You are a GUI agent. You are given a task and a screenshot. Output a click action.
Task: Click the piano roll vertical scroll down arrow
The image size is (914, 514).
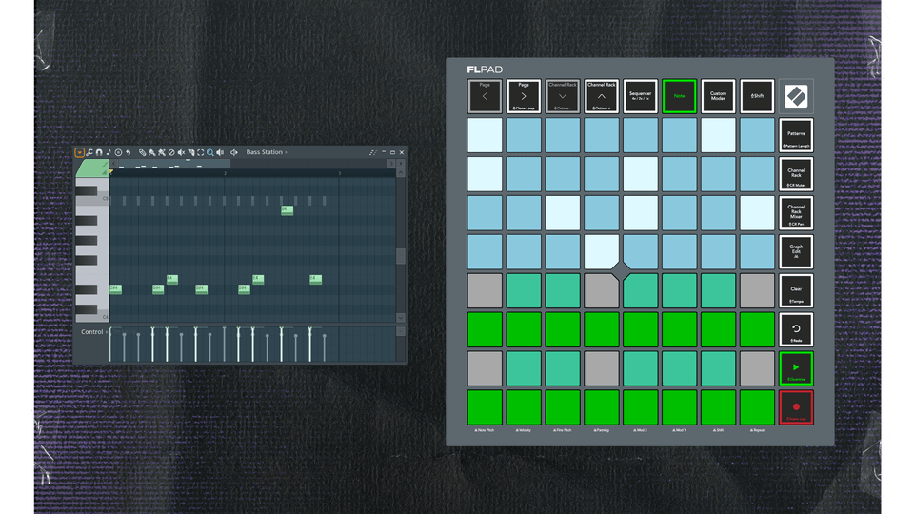(x=401, y=318)
